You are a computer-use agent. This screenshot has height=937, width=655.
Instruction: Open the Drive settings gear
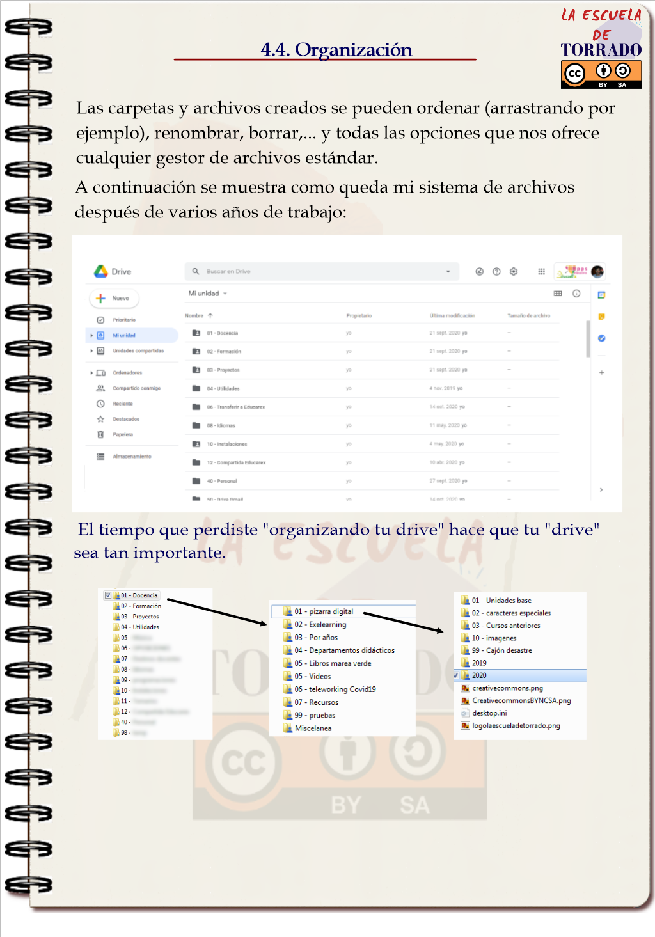click(x=514, y=272)
